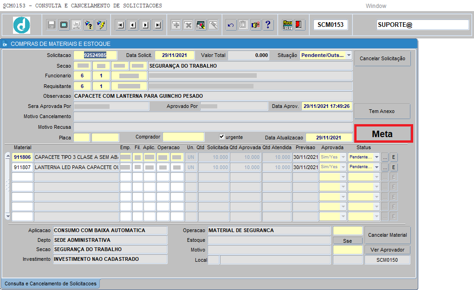Screen dimensions: 474x290
Task: Click icon left of COMPRAS DE MATERIAIS title
Action: coord(5,44)
